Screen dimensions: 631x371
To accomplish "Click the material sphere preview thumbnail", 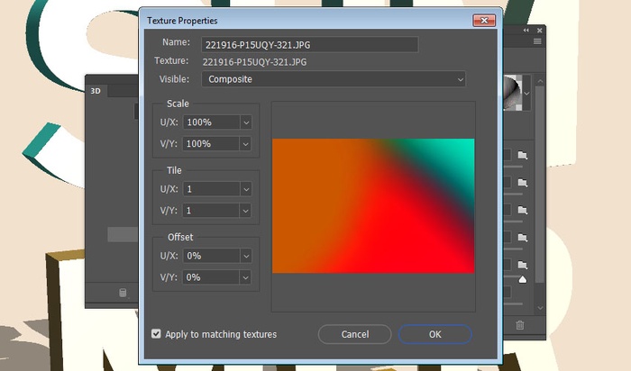I will pos(512,93).
